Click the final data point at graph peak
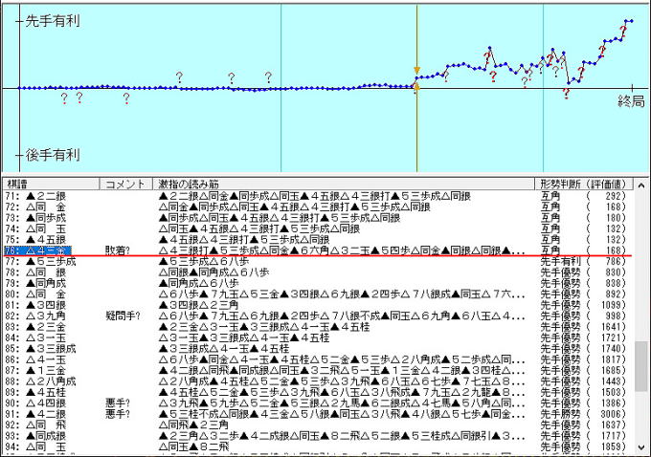This screenshot has height=457, width=651. pos(632,21)
